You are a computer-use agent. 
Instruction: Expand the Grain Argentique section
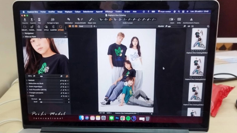(x=27, y=87)
